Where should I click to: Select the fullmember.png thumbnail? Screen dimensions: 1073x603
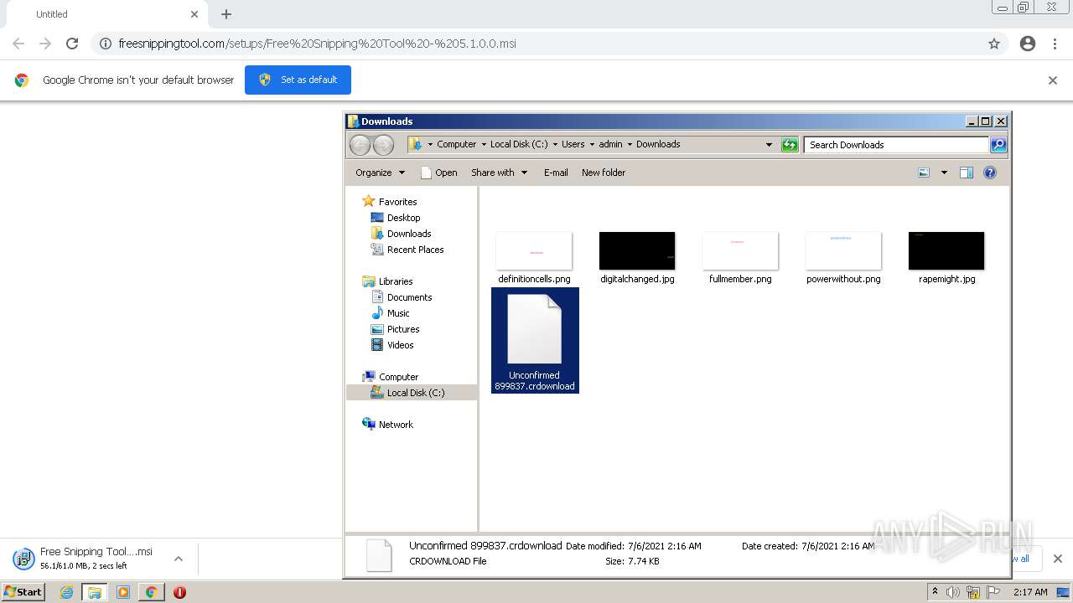pyautogui.click(x=740, y=250)
